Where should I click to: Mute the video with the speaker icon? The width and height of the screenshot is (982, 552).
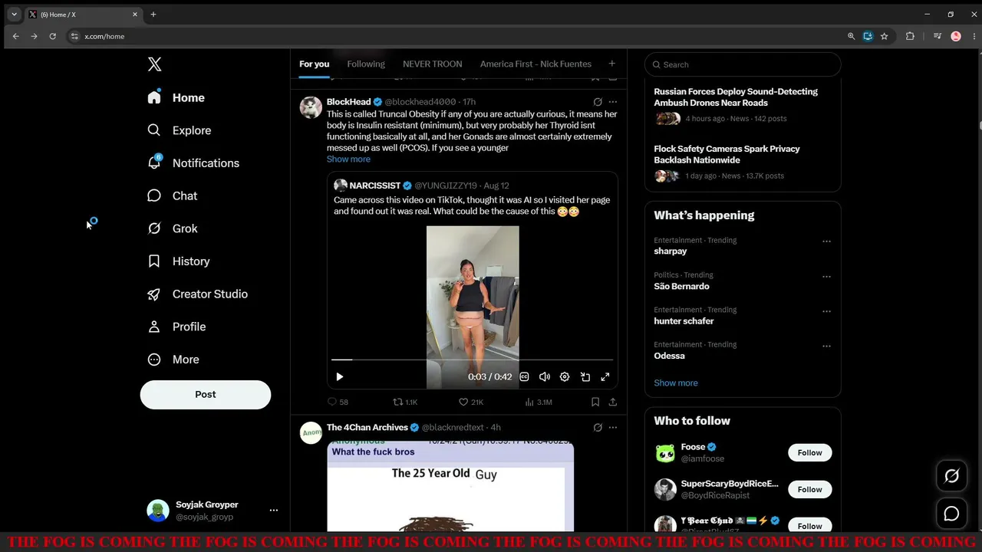pyautogui.click(x=545, y=376)
